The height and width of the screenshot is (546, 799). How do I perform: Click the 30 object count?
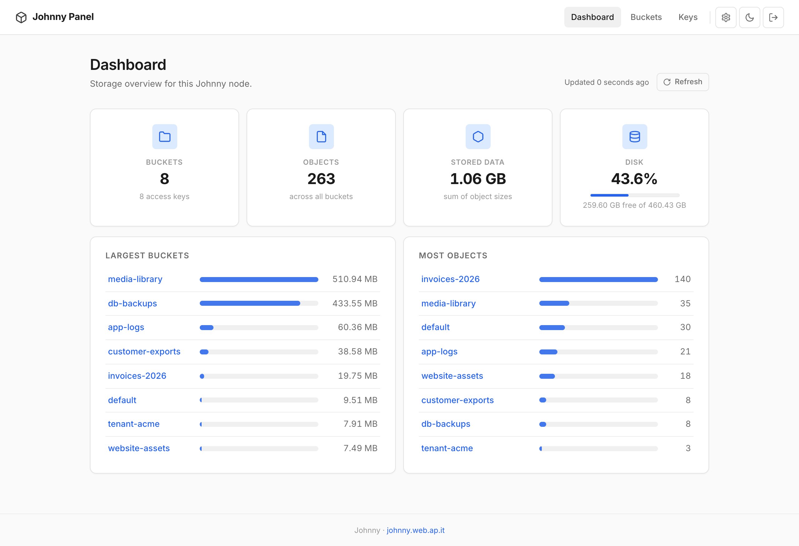coord(685,327)
